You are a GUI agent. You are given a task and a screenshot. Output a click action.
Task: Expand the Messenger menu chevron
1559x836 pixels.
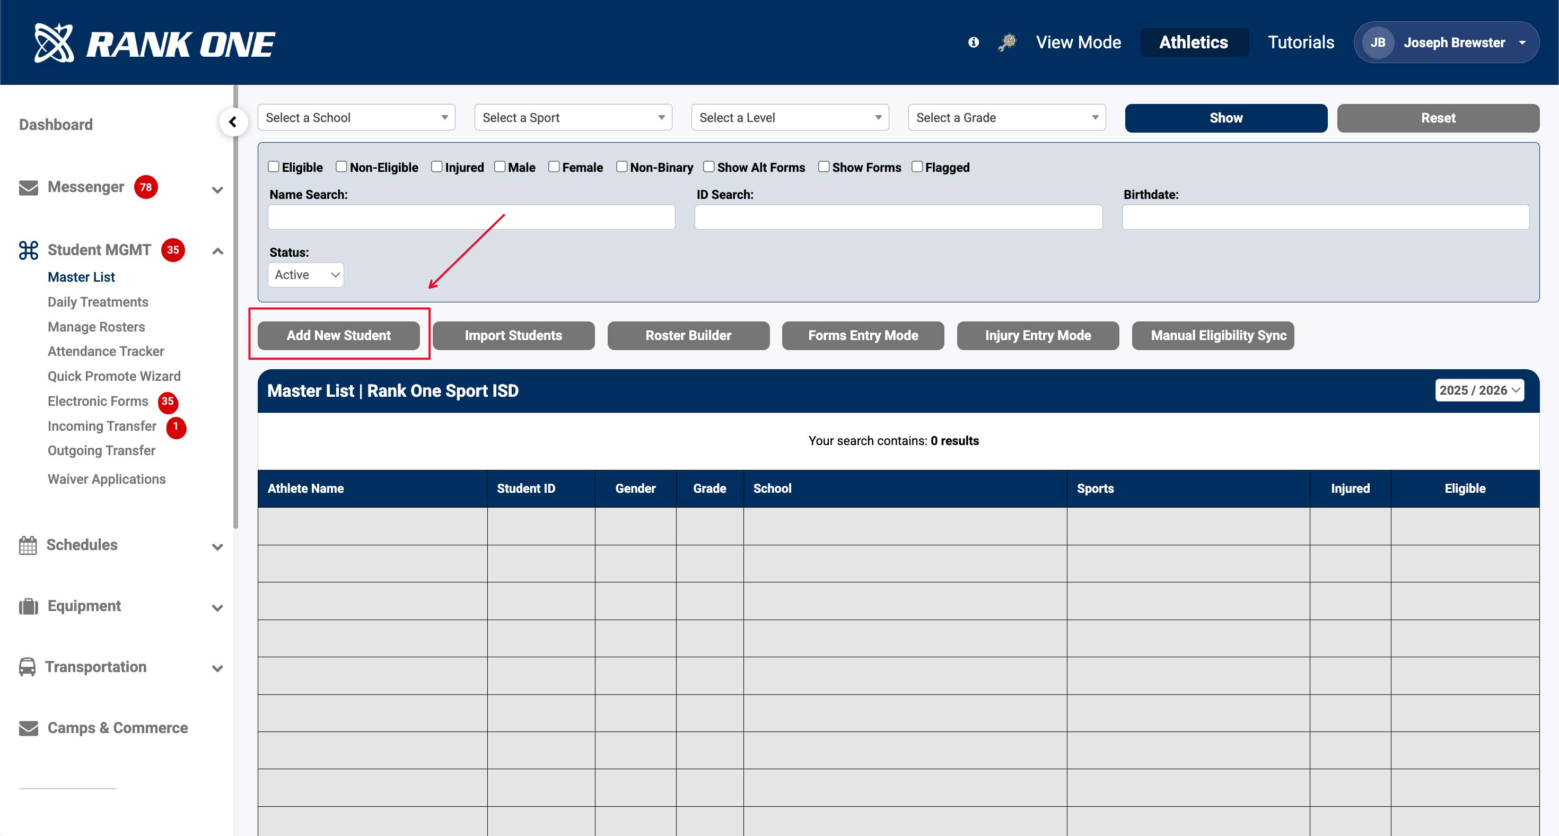tap(218, 190)
